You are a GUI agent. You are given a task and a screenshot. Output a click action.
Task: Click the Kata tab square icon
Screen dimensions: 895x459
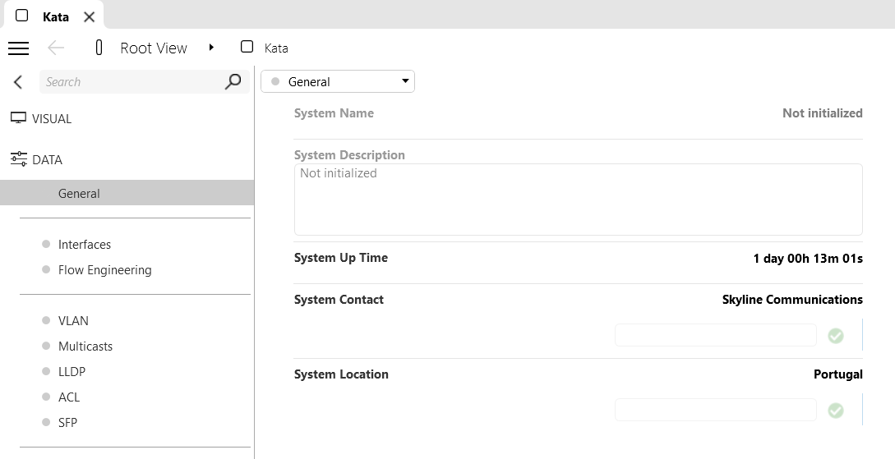(x=21, y=16)
